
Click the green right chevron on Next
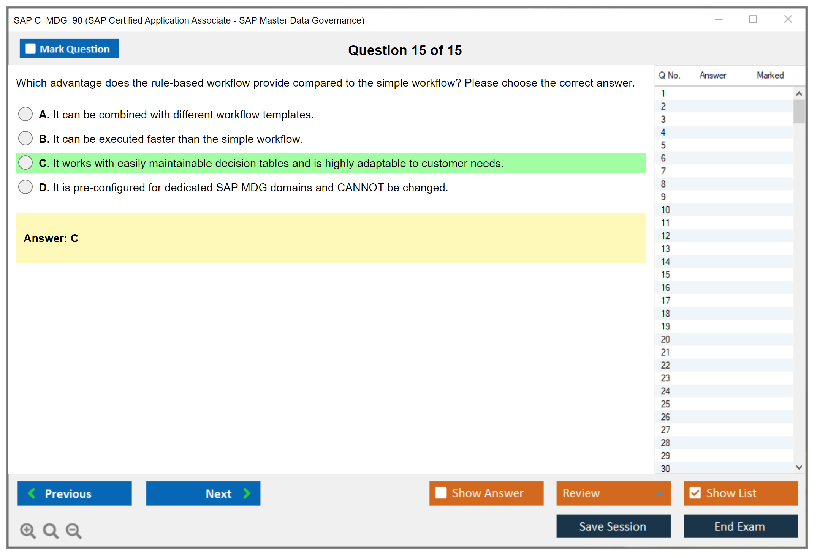(247, 493)
